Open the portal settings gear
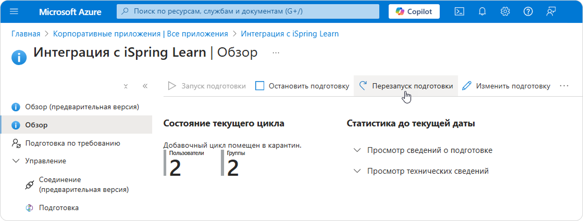Viewport: 583px width, 221px height. (505, 11)
